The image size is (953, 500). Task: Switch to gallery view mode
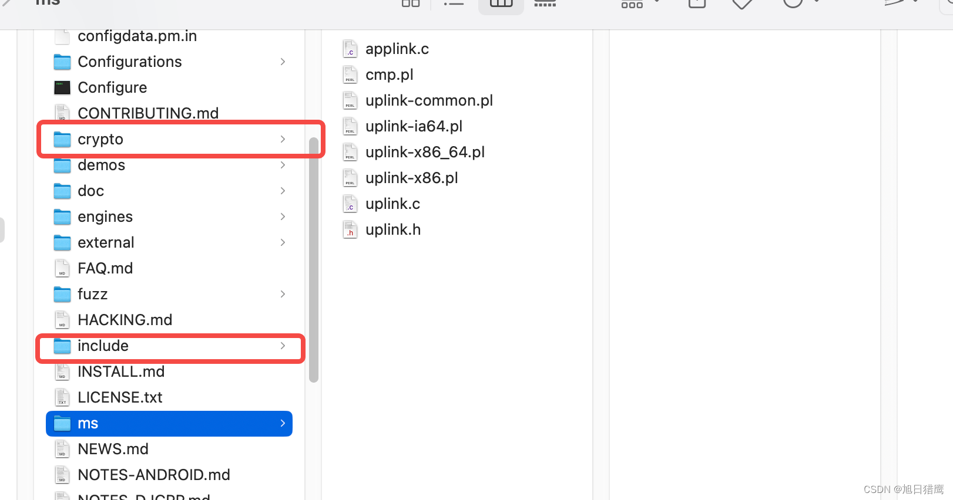pos(545,5)
